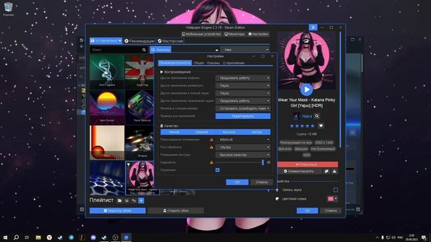
Task: Click the open folder icon next to Плейлист
Action: [x=120, y=200]
